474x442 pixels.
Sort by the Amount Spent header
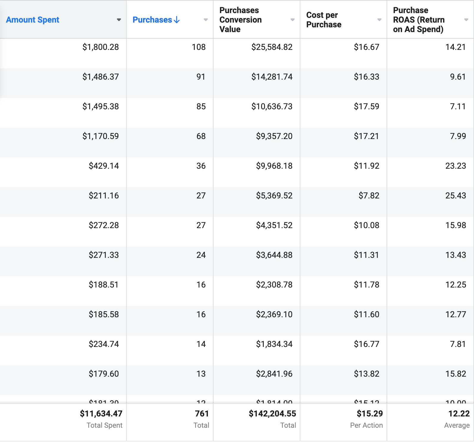click(33, 20)
